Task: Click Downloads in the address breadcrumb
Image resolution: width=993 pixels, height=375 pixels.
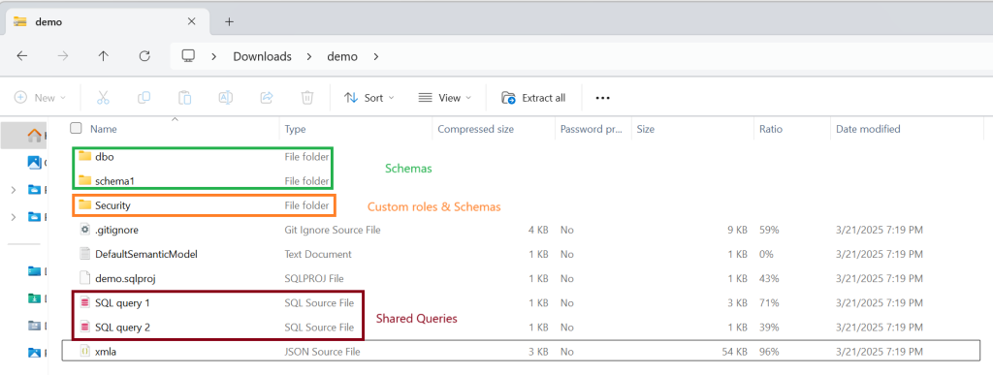Action: coord(262,56)
